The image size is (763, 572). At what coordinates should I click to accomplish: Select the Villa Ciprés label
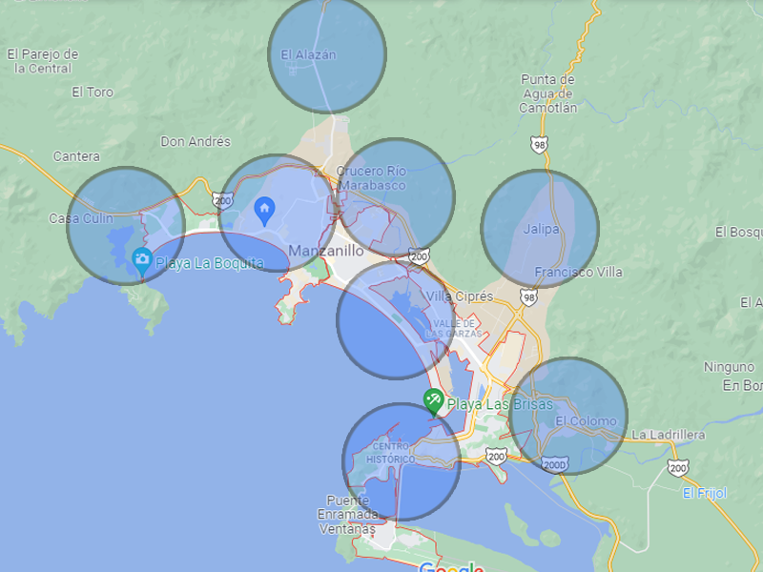[x=460, y=296]
